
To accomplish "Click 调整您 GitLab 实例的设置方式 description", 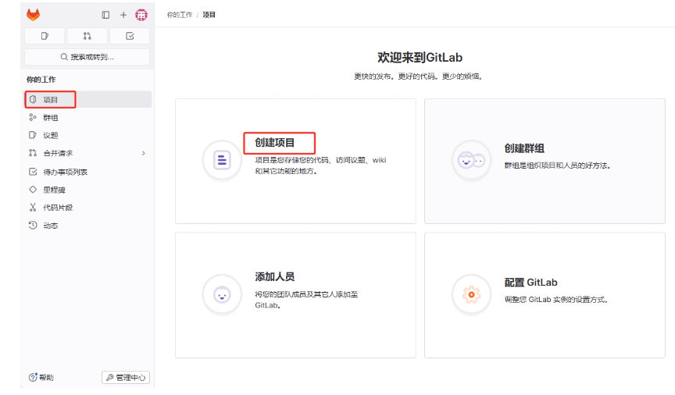I will [556, 300].
